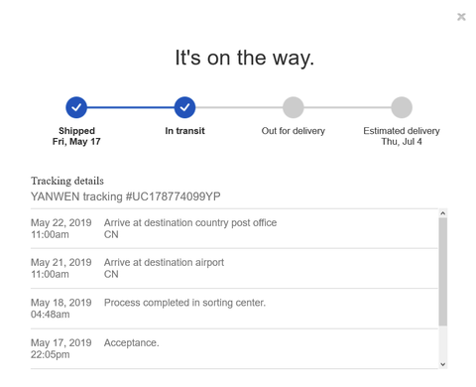This screenshot has width=476, height=387.
Task: Click the blue progress line between steps
Action: (x=131, y=107)
